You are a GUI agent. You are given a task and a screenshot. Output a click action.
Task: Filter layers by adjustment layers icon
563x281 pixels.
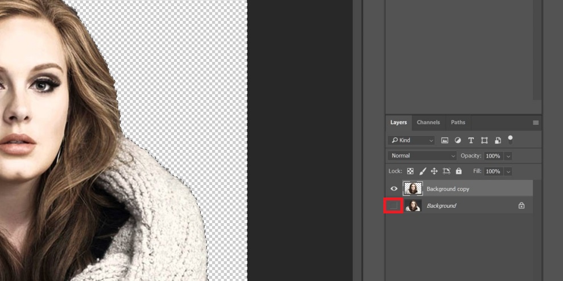click(458, 141)
